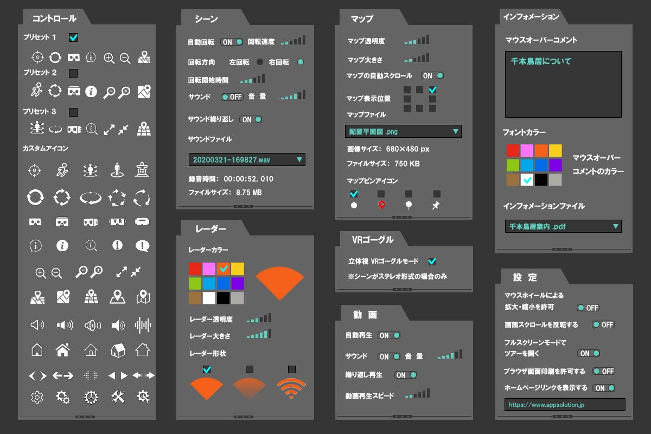Viewport: 651px width, 434px height.
Task: Select the pushpin map pin icon
Action: tap(436, 205)
